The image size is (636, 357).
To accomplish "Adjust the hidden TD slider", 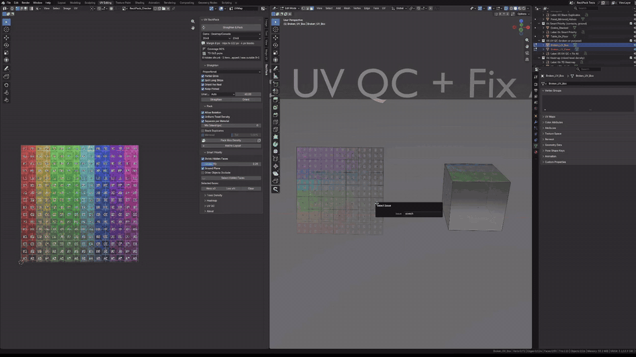I will tap(231, 164).
